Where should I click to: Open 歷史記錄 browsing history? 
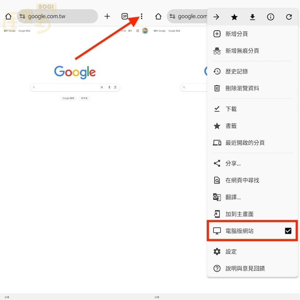240,71
